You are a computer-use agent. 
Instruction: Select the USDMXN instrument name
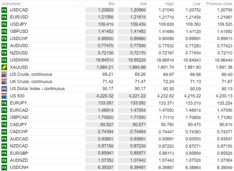(x=19, y=60)
